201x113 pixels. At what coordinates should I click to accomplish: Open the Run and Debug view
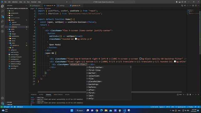tap(2, 21)
